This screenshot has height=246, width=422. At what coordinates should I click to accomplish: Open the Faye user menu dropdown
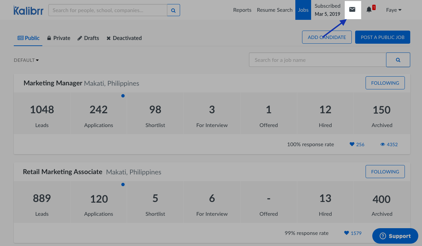tap(393, 10)
